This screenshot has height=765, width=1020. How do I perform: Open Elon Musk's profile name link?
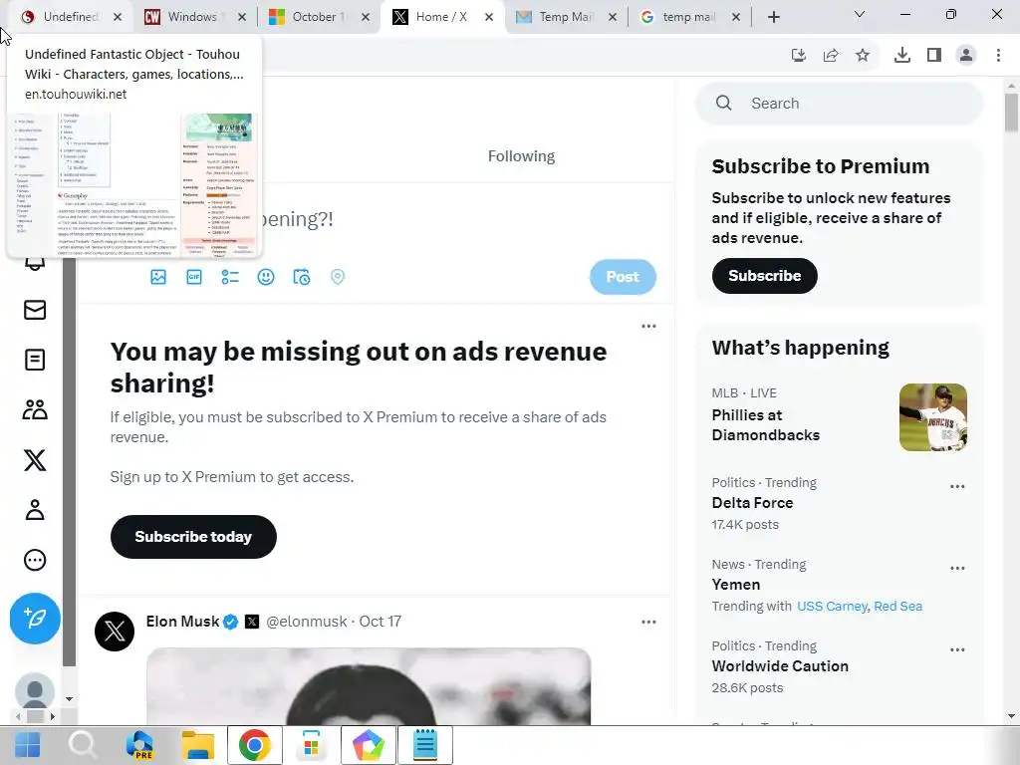[x=183, y=622]
